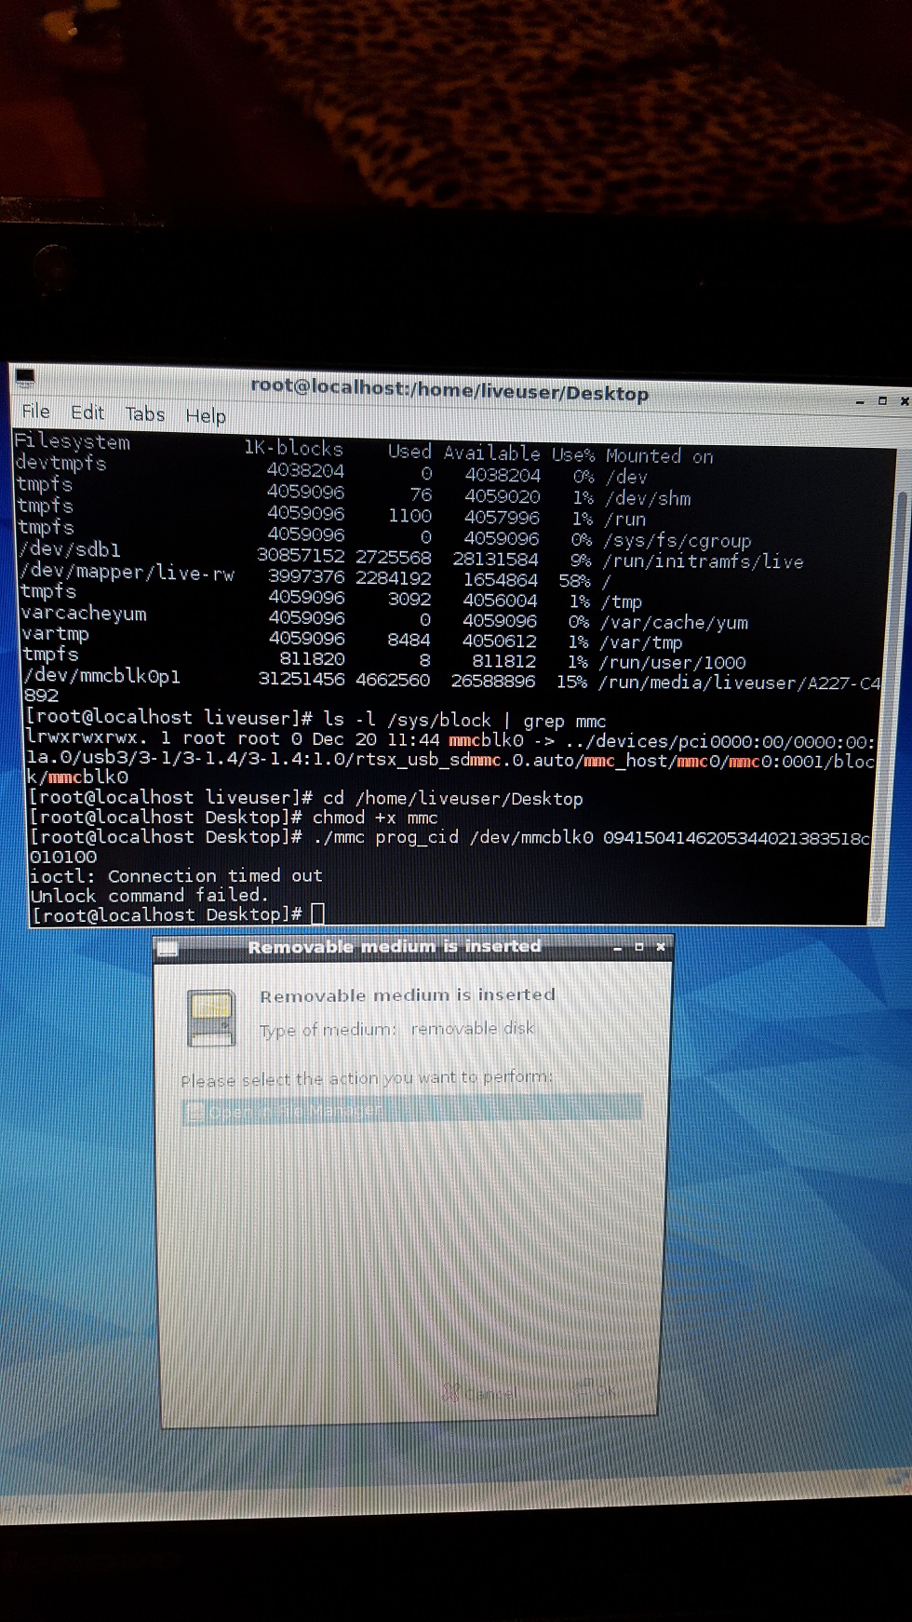Screen dimensions: 912x1622
Task: Open the terminal Tabs menu
Action: 144,414
